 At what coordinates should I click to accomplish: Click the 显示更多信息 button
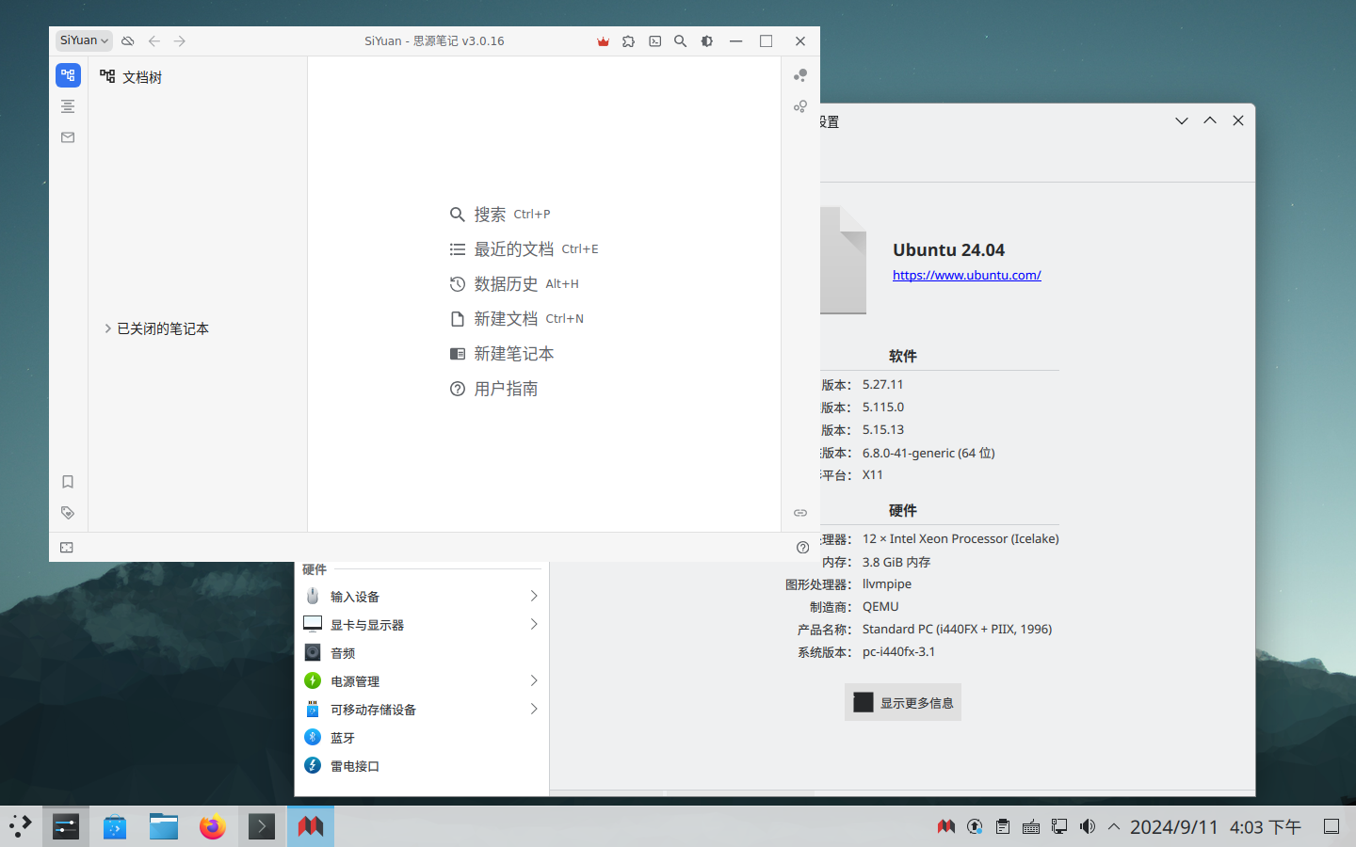click(903, 702)
